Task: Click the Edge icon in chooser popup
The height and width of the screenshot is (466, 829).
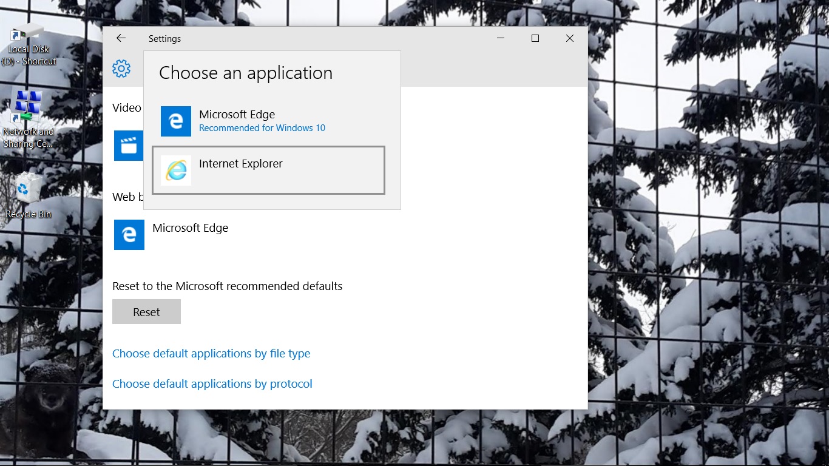Action: pos(176,121)
